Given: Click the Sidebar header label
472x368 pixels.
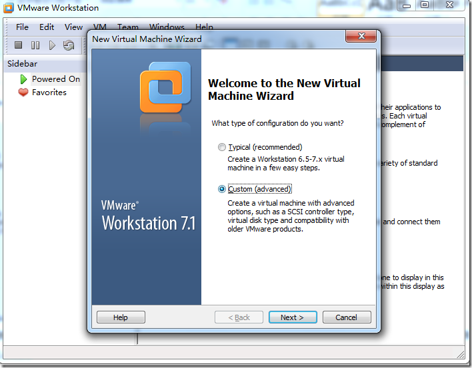Looking at the screenshot, I should coord(22,64).
